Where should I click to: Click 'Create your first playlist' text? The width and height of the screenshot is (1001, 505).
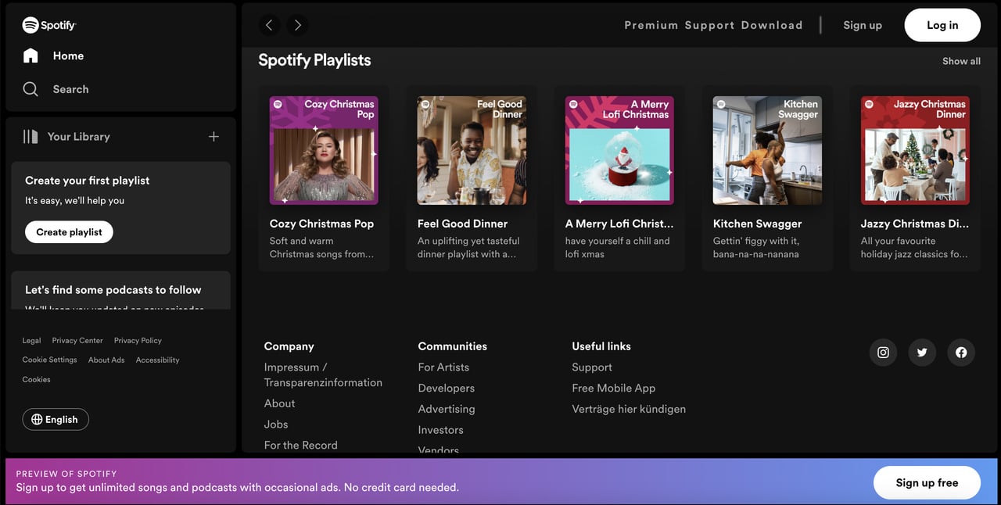tap(87, 181)
